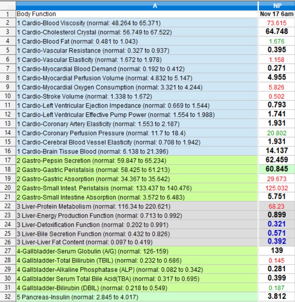Select row 17 header number
The height and width of the screenshot is (302, 295).
pyautogui.click(x=8, y=161)
